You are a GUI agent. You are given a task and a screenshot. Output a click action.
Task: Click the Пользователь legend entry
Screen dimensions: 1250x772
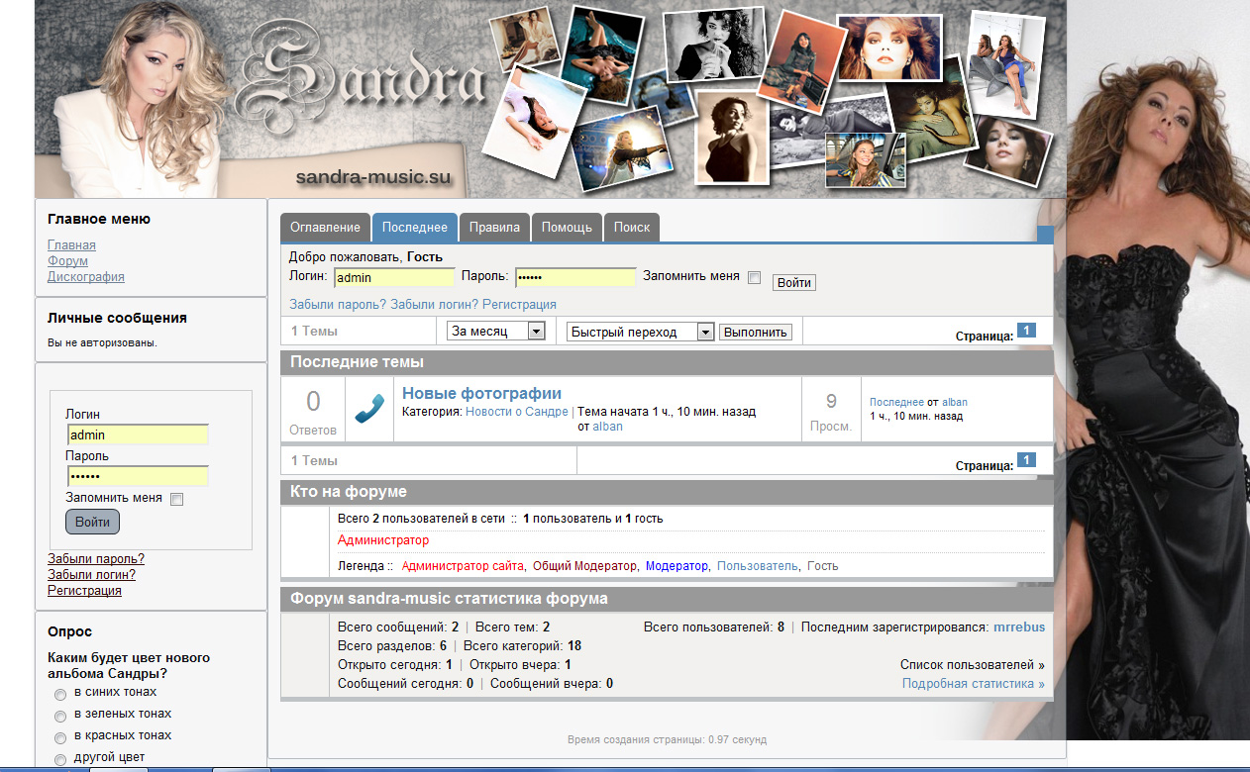click(757, 566)
